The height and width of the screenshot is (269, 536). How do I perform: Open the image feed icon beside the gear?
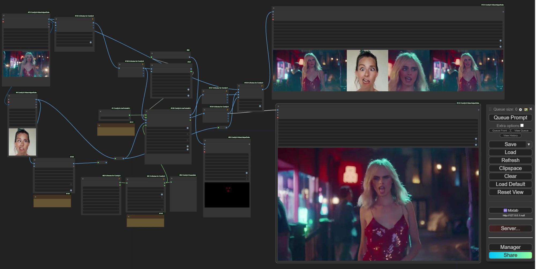tap(526, 109)
